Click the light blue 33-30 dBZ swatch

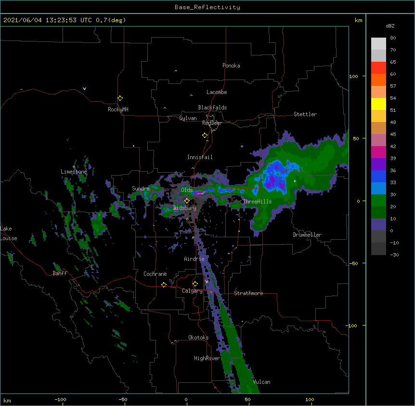coord(378,189)
